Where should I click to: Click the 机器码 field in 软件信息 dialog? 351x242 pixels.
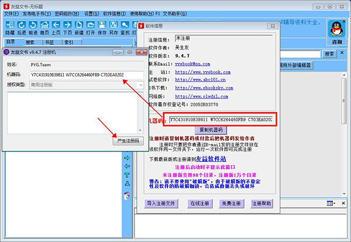coord(221,120)
